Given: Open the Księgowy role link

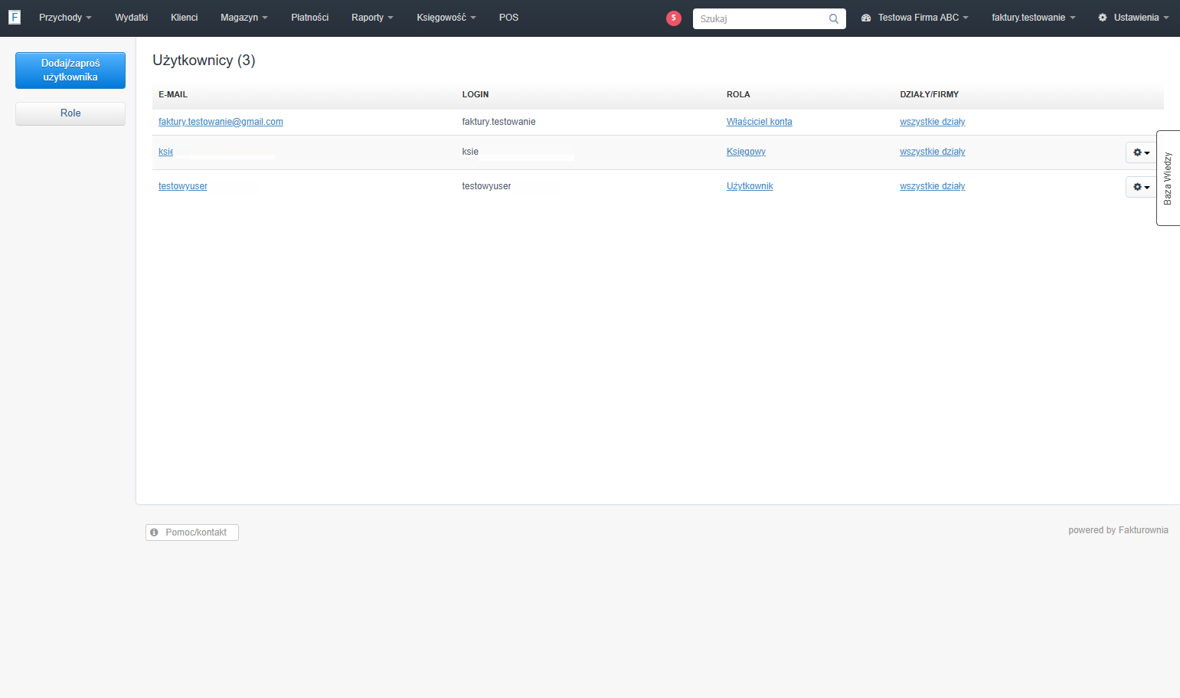Looking at the screenshot, I should pos(746,152).
